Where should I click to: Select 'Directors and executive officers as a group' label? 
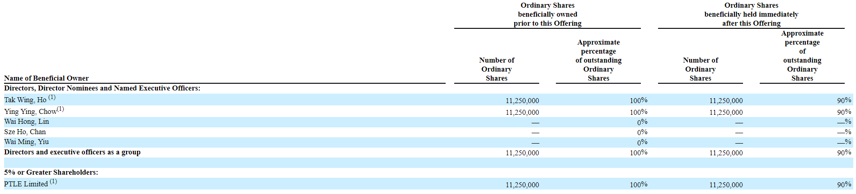coord(72,152)
